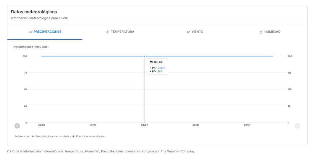Click the cloud icon beside Precipitaciones
312x158 pixels.
click(x=30, y=32)
